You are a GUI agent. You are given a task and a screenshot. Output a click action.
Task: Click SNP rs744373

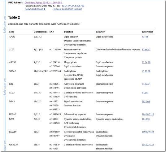(54, 119)
